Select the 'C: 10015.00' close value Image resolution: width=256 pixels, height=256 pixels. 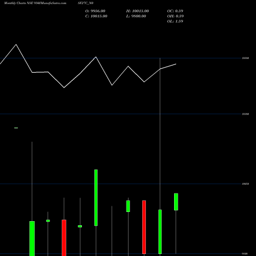96,16
